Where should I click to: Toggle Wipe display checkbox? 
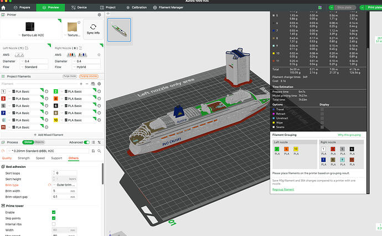coord(322,122)
